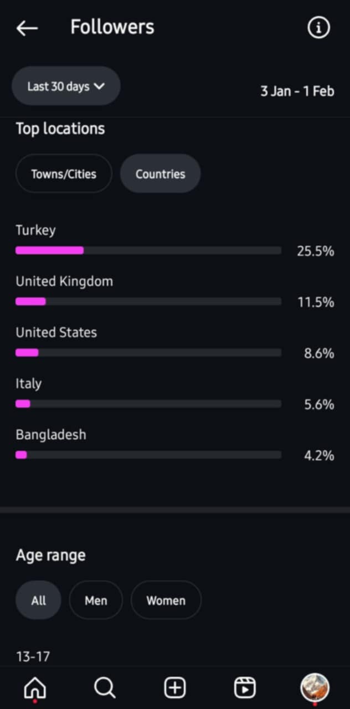Click the Turkey percentage bar
This screenshot has width=350, height=709.
tap(148, 250)
